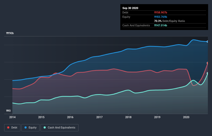Click the 2014 x-axis label
The image size is (212, 136).
(12, 117)
